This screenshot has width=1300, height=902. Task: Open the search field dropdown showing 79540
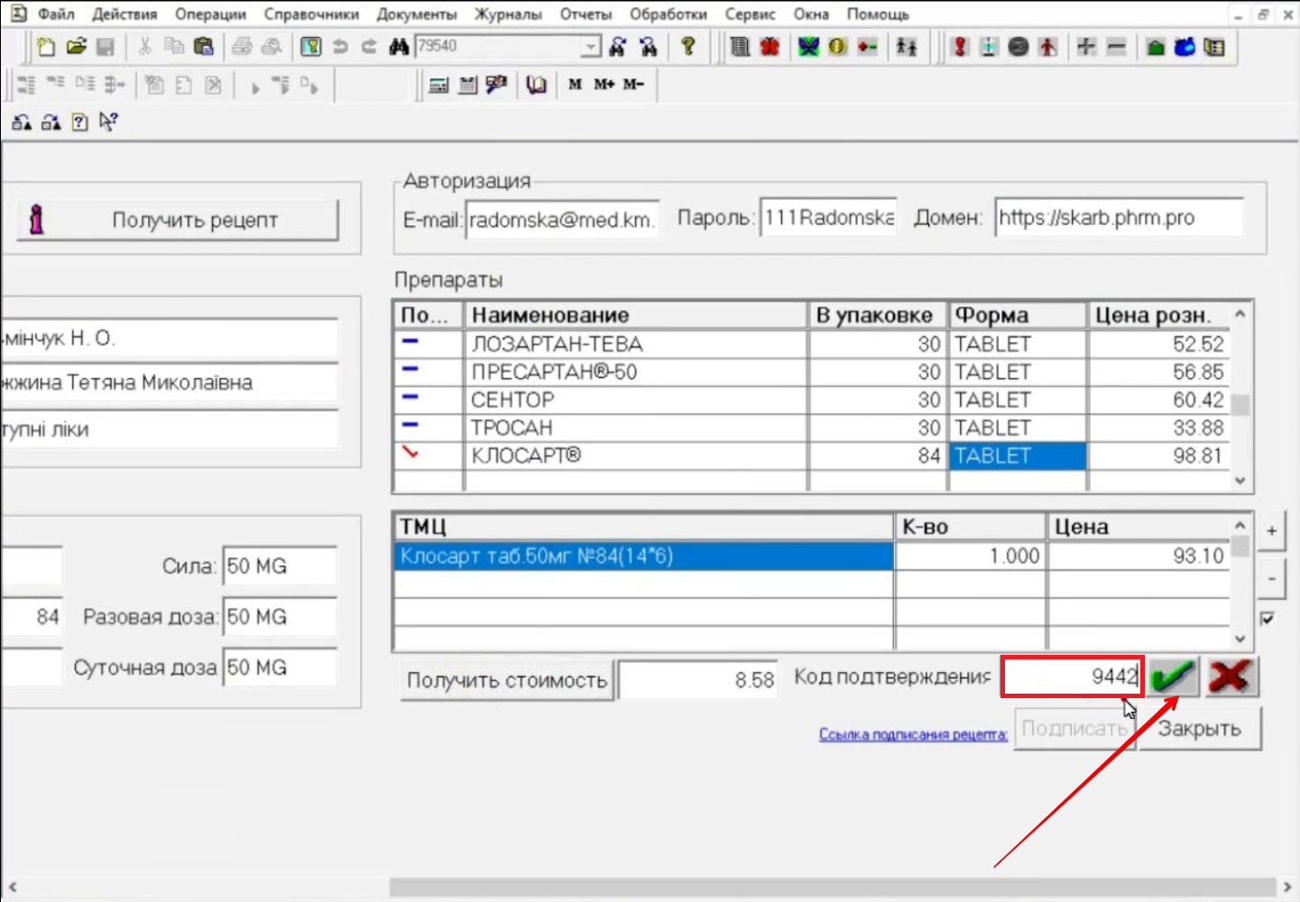click(590, 47)
